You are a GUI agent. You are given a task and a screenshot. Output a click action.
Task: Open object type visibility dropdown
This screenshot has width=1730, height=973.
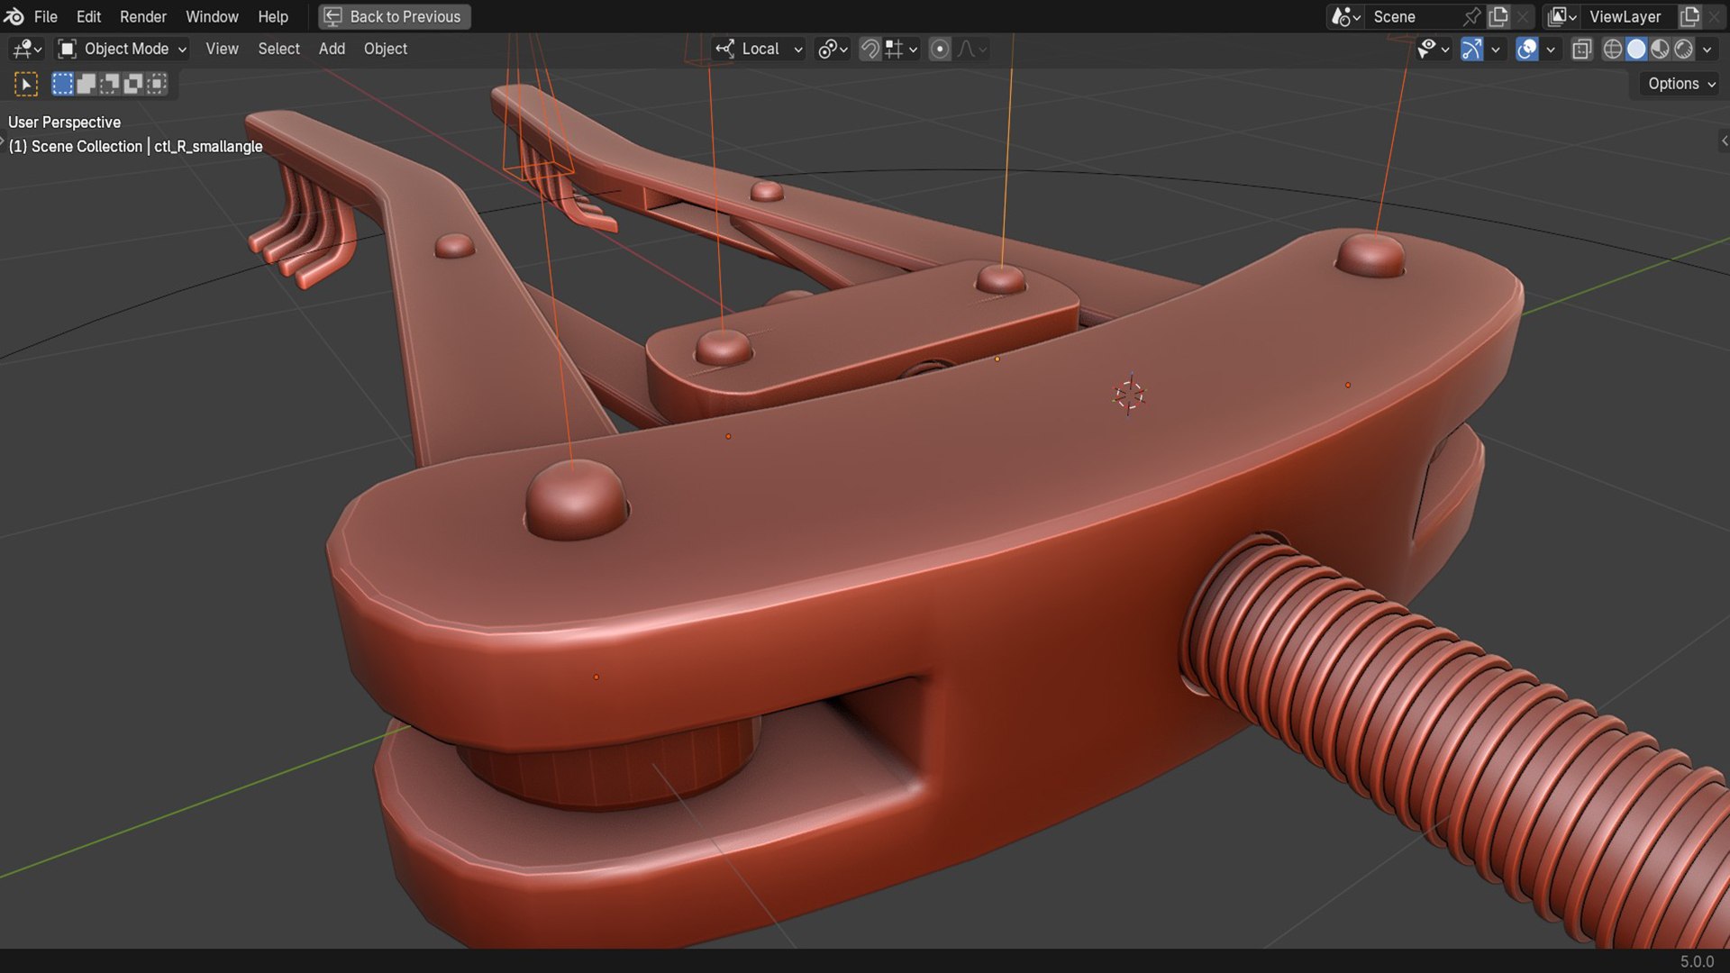click(1432, 49)
